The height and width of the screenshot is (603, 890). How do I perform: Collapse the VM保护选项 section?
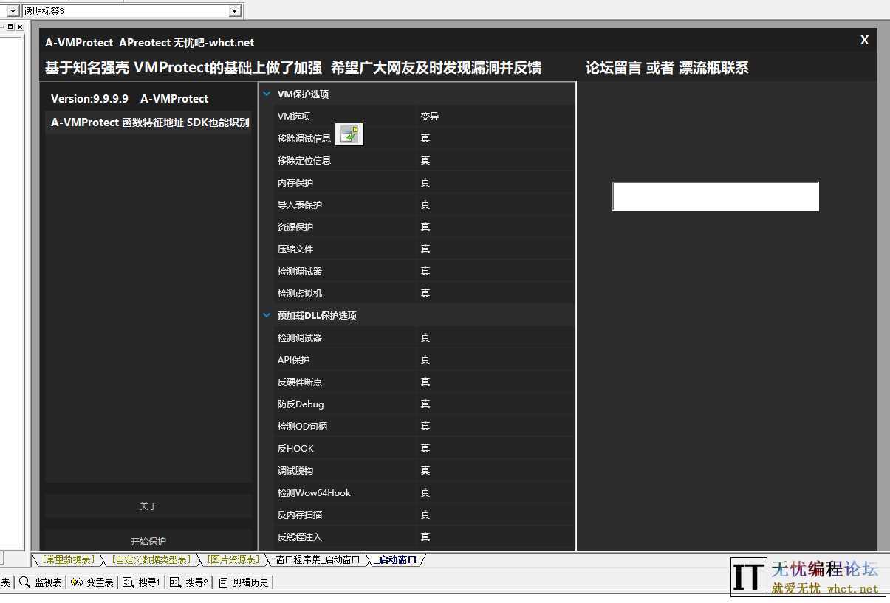tap(267, 94)
